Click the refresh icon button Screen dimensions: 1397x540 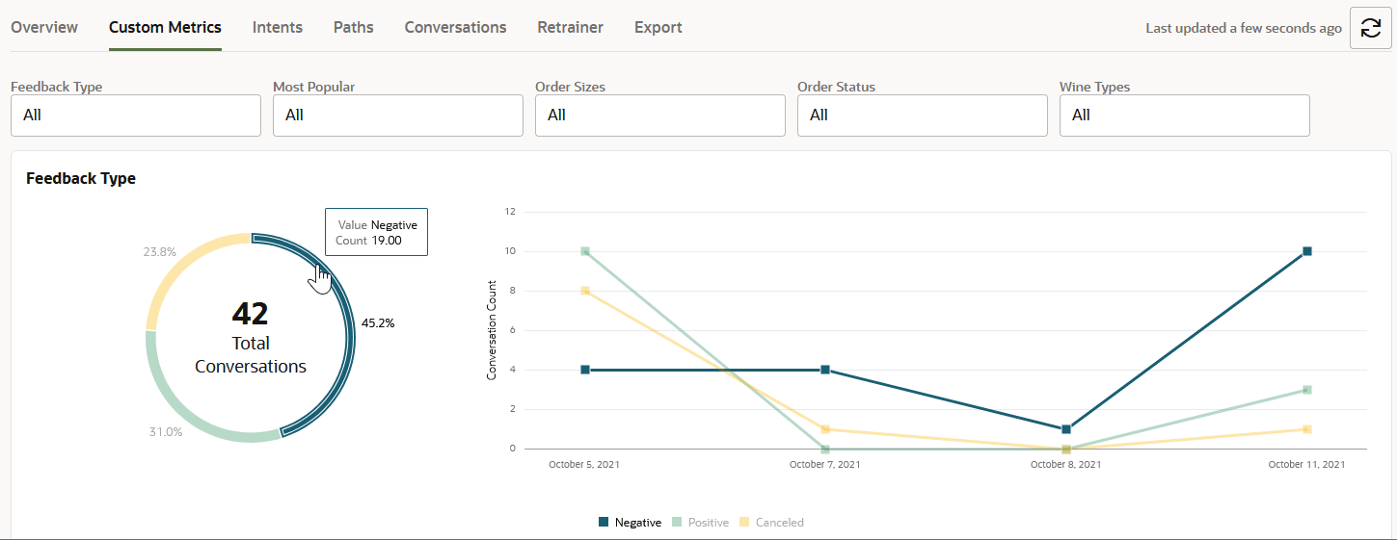point(1370,28)
